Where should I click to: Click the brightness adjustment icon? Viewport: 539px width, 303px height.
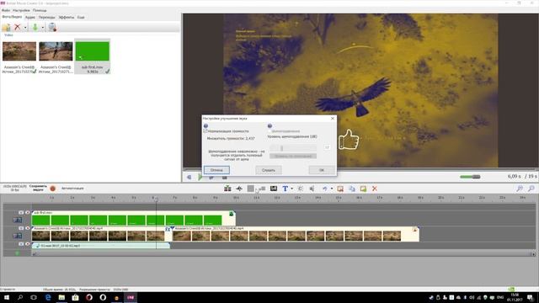point(301,189)
